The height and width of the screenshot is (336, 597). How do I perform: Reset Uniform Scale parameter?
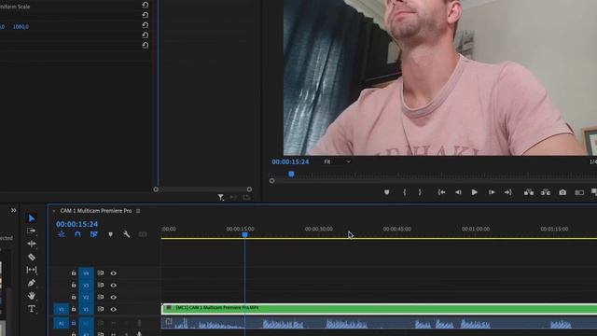(146, 5)
